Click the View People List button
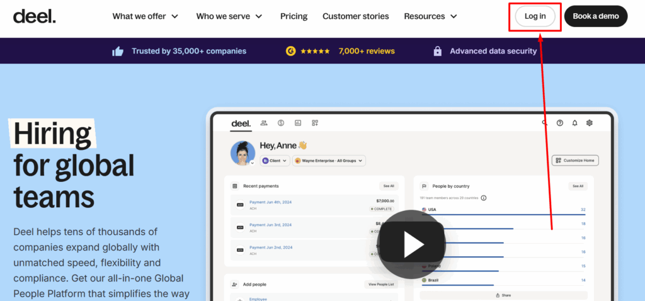 point(381,284)
